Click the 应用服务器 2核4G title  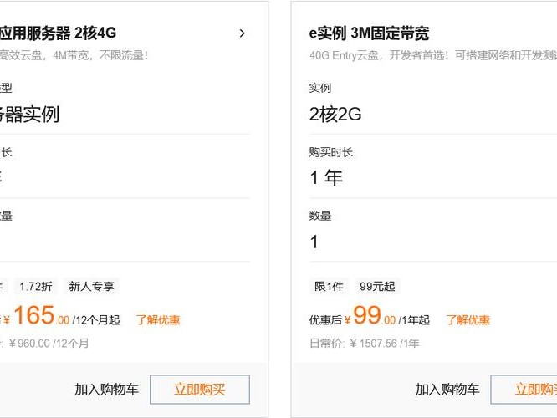coord(58,33)
